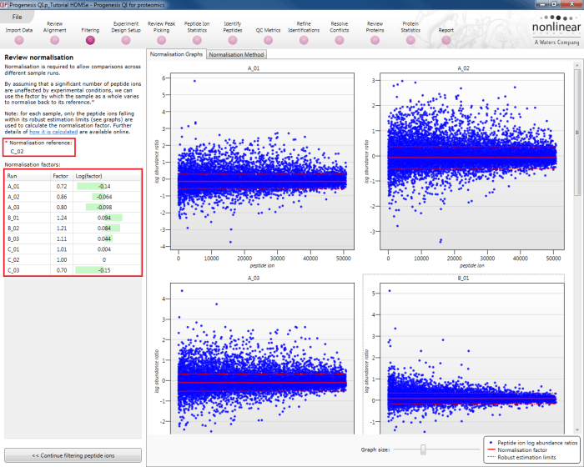Click the scrollbar down arrow in graphs panel
584x467 pixels.
[577, 429]
